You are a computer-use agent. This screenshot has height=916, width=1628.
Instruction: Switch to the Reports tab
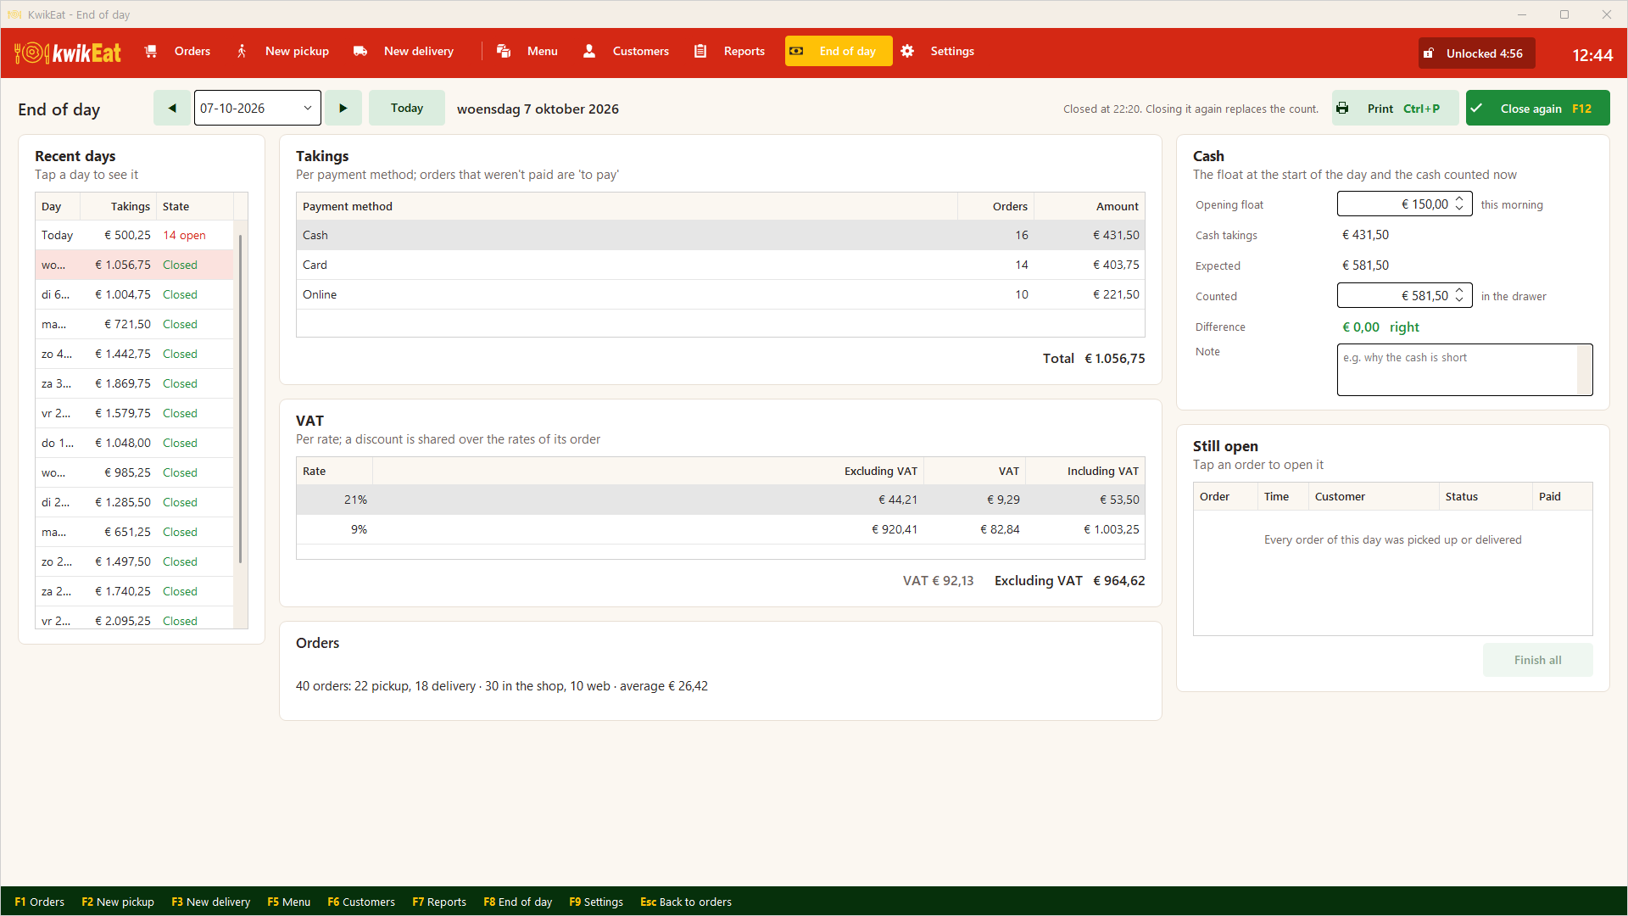730,52
